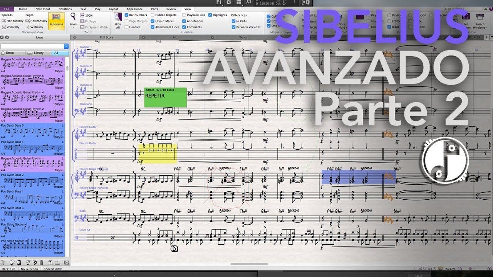Select Panorama document view
Screen dimensions: 493x277
(x=56, y=21)
